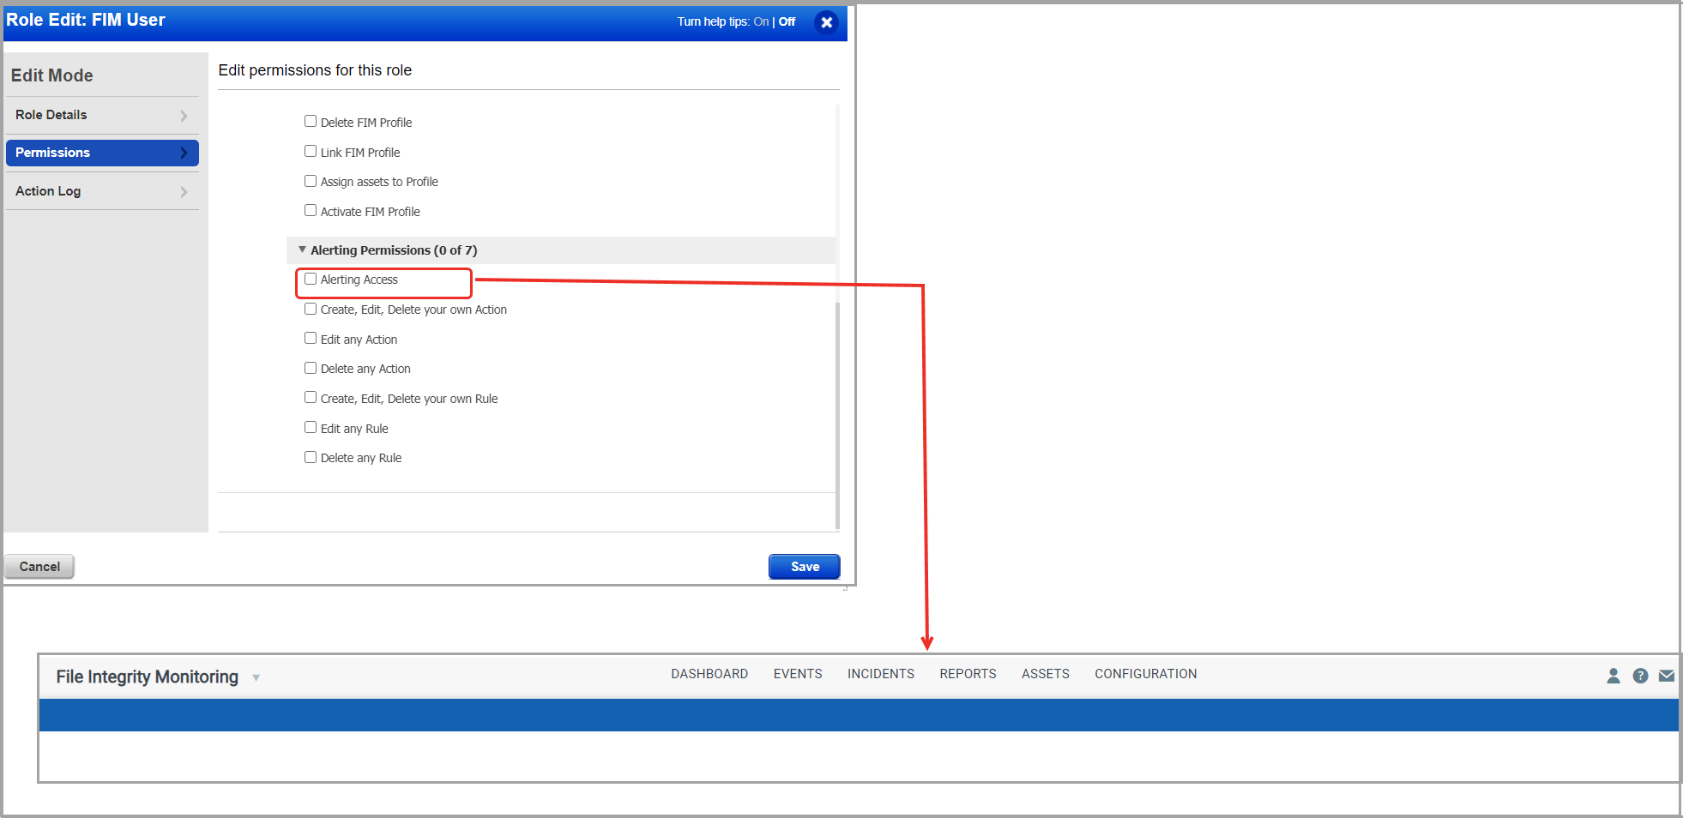Select Permissions in Edit Mode sidebar
The width and height of the screenshot is (1683, 818).
(x=102, y=153)
